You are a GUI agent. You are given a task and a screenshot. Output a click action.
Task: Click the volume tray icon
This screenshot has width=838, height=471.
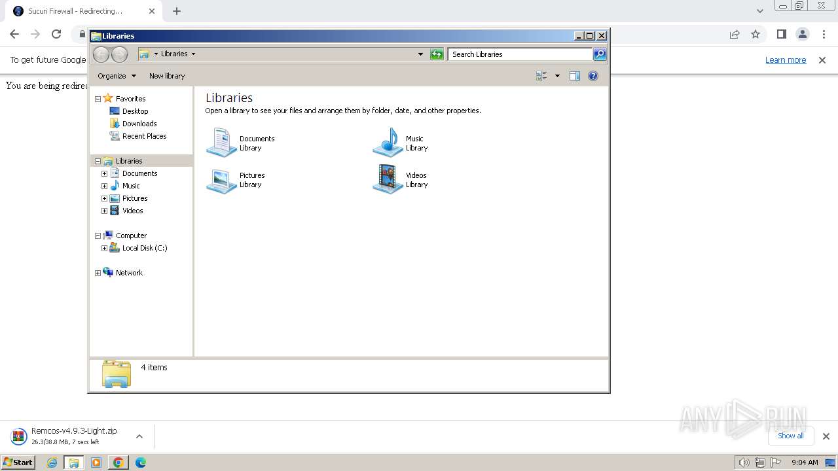[x=744, y=462]
